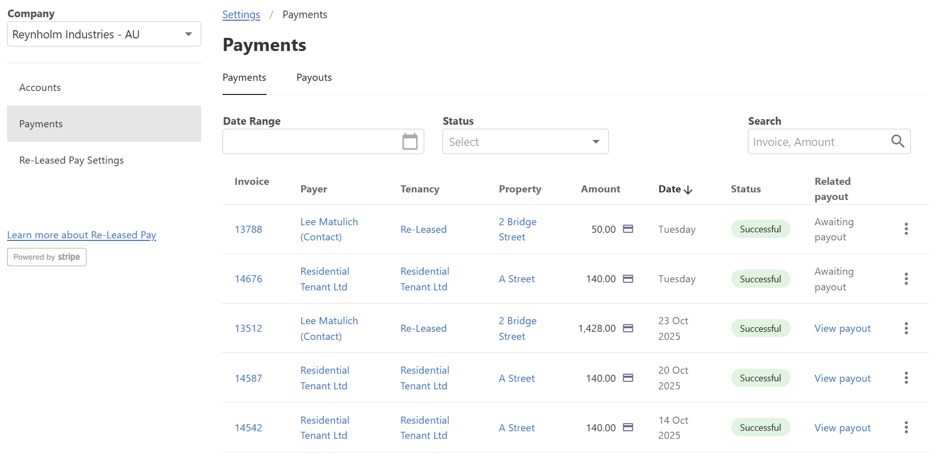Open Re-Leased Pay Settings in the sidebar
This screenshot has height=455, width=935.
[x=71, y=160]
